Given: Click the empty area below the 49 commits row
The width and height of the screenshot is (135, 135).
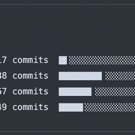Looking at the screenshot, I should tap(67, 122).
